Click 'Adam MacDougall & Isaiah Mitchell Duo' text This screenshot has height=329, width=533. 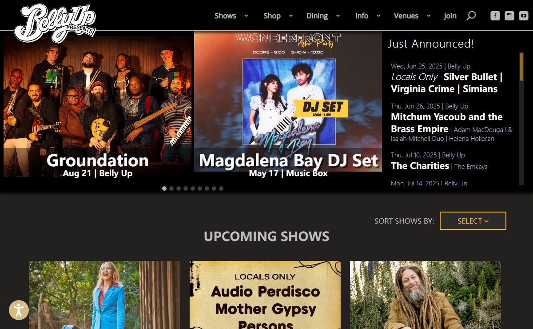[452, 134]
